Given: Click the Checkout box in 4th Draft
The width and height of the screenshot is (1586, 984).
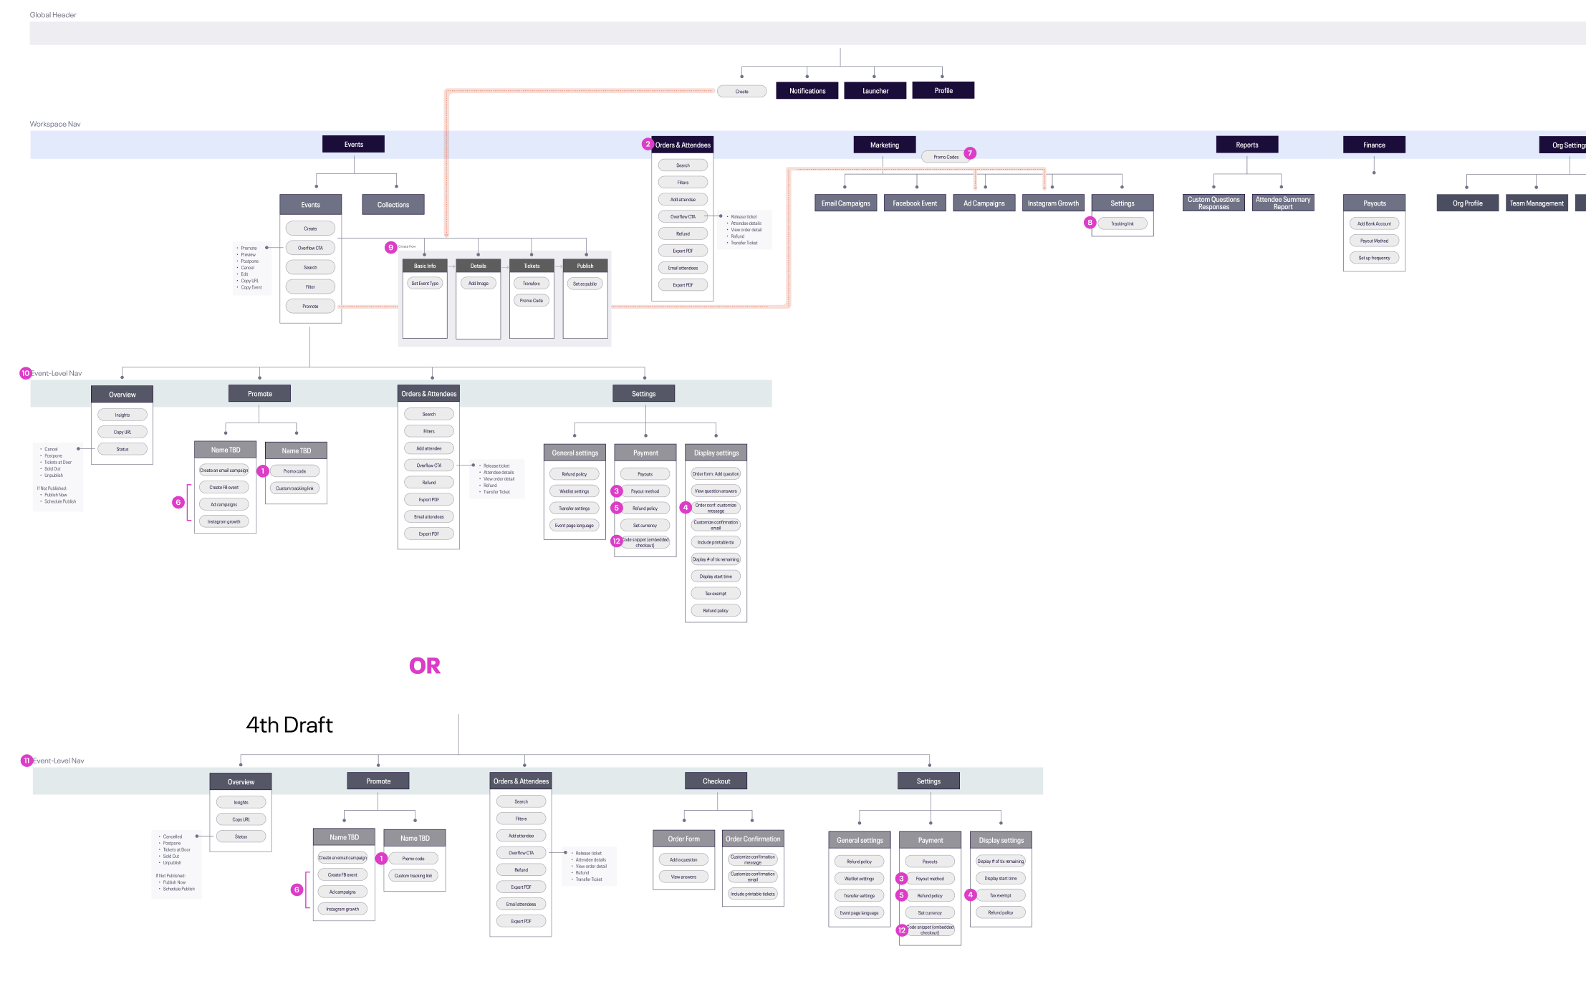Looking at the screenshot, I should [716, 781].
